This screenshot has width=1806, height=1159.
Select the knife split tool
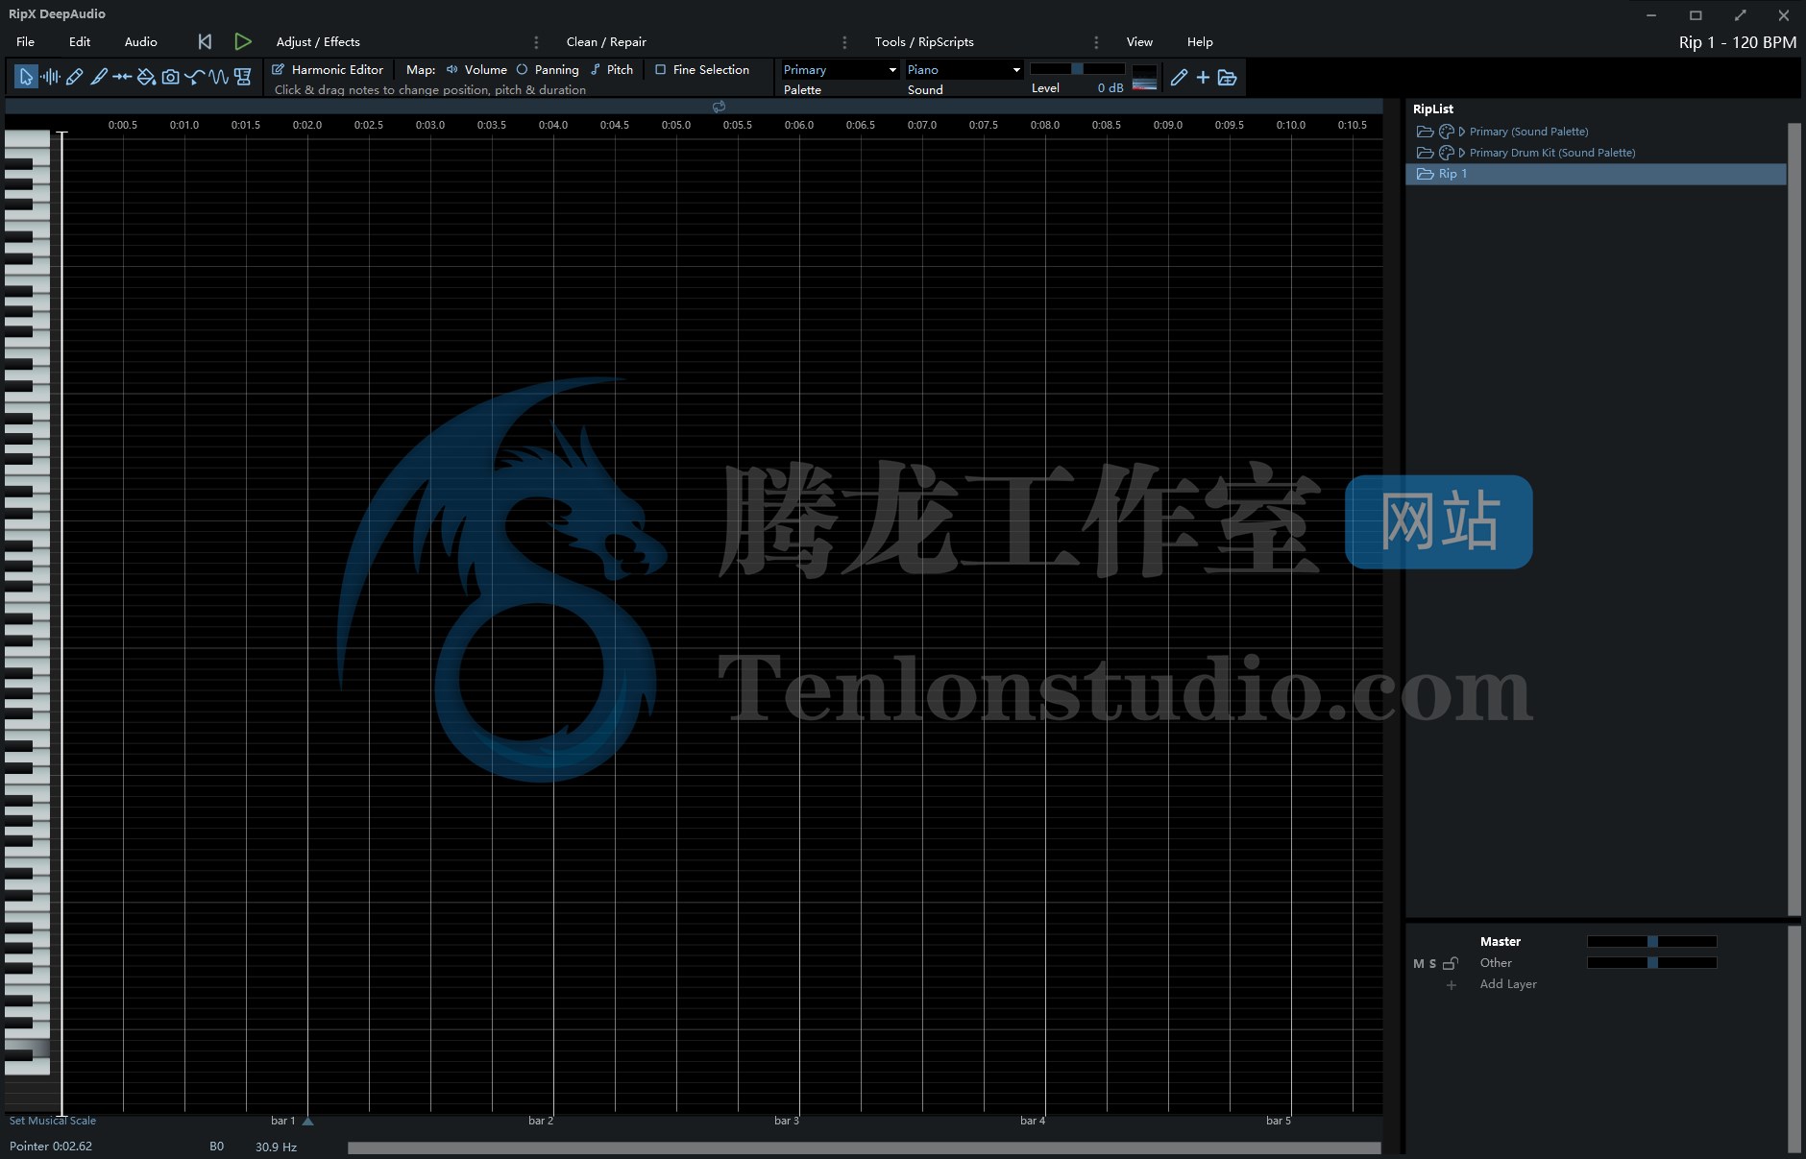(x=98, y=77)
